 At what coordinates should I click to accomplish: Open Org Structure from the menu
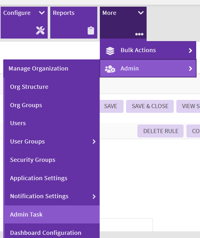click(x=29, y=87)
